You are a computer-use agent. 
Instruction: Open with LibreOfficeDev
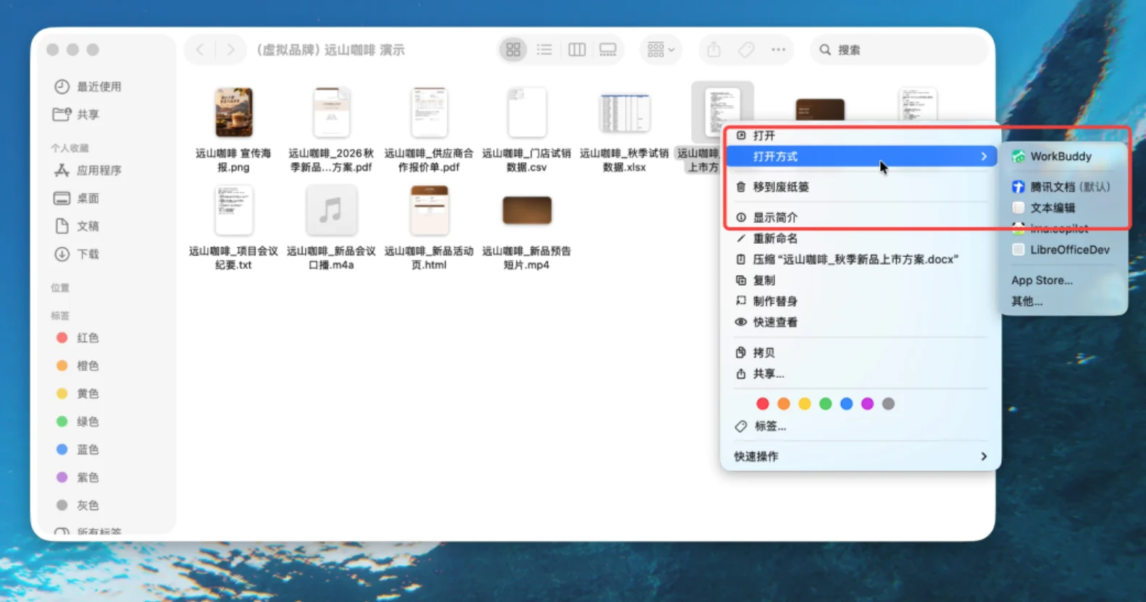point(1063,250)
